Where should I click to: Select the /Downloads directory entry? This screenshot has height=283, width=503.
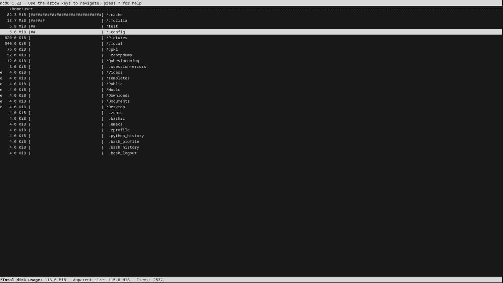click(x=251, y=95)
